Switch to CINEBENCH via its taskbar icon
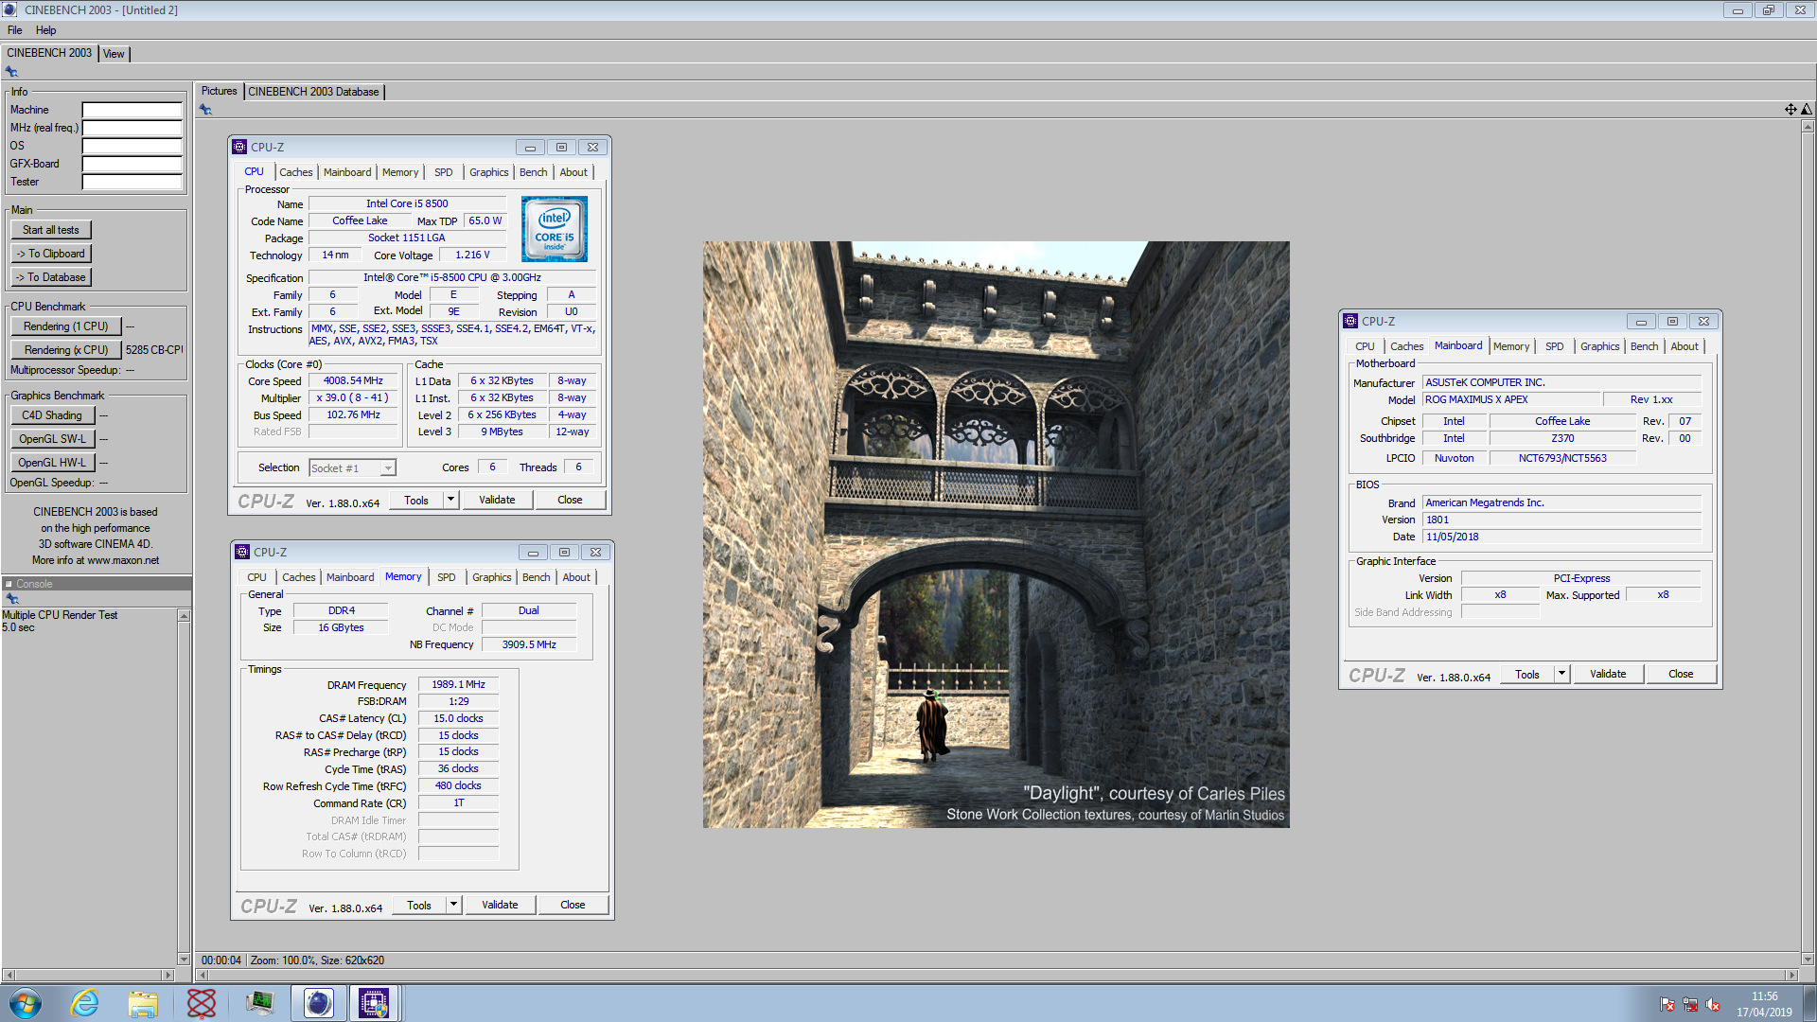The image size is (1817, 1022). (319, 1003)
